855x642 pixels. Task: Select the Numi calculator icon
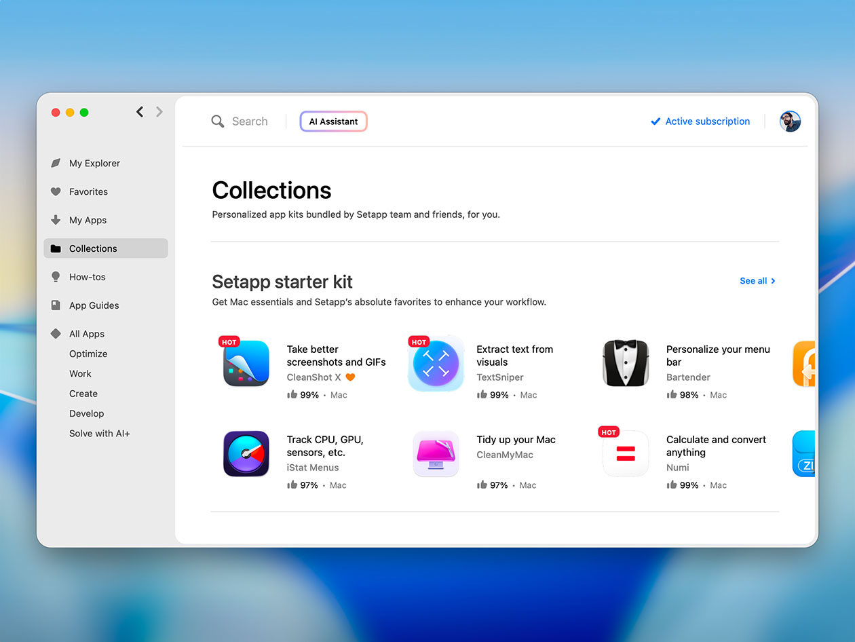(x=625, y=453)
